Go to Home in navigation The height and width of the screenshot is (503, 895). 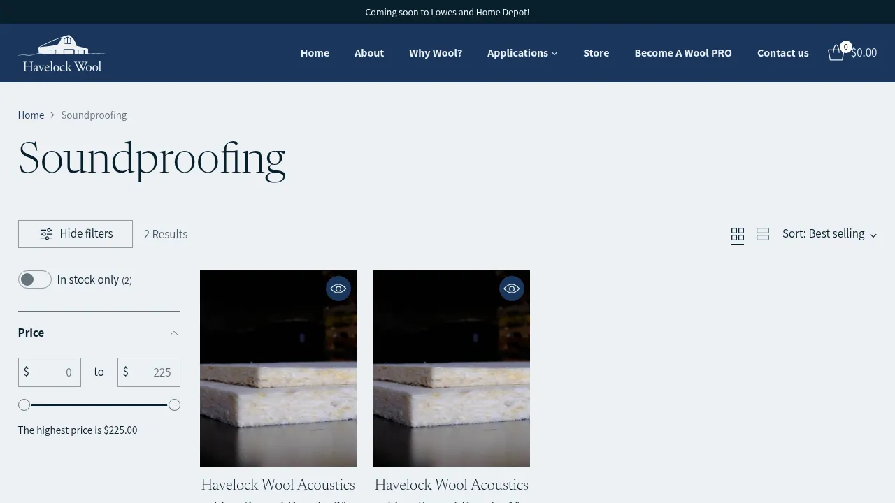point(315,53)
